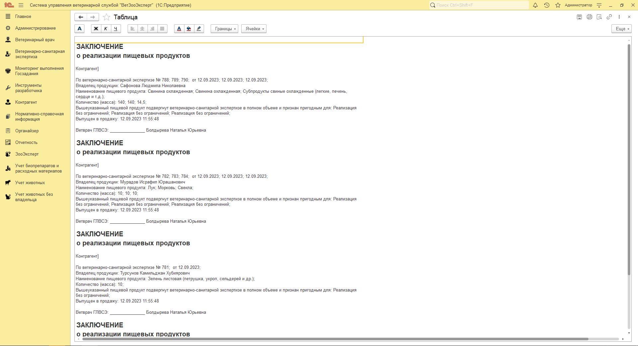Screen dimensions: 638x346
Task: Open the Администрирование section
Action: click(x=35, y=28)
